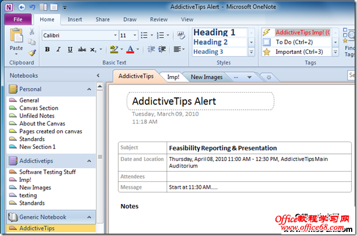The width and height of the screenshot is (357, 236).
Task: Switch to the View ribbon tab
Action: pos(187,19)
